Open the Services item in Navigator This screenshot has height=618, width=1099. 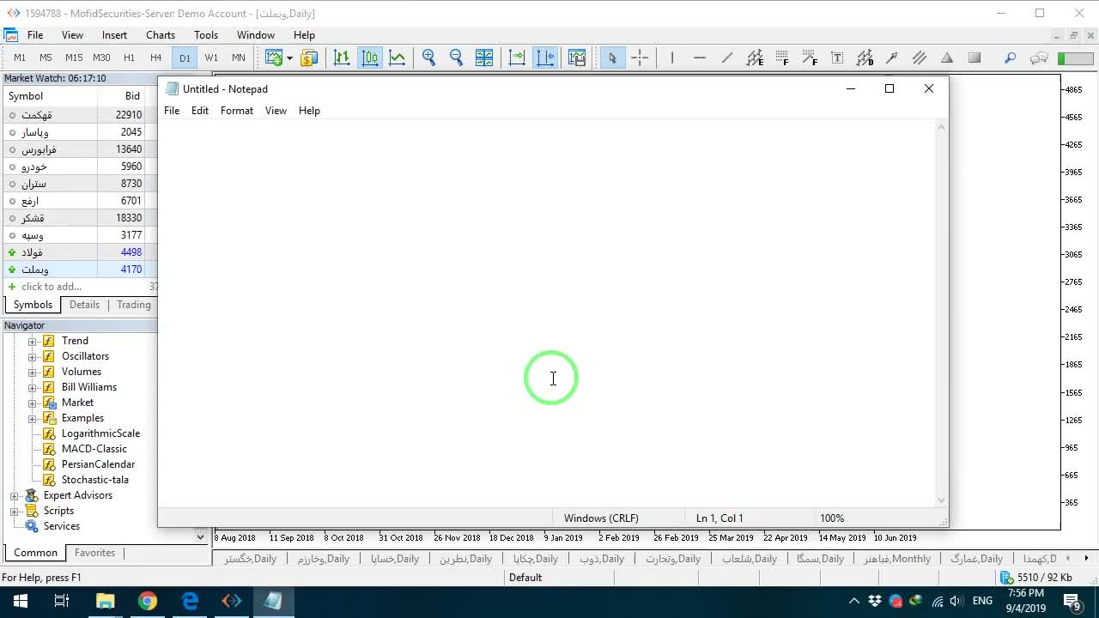pos(62,526)
